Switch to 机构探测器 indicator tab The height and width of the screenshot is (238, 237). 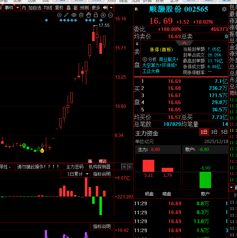click(100, 167)
